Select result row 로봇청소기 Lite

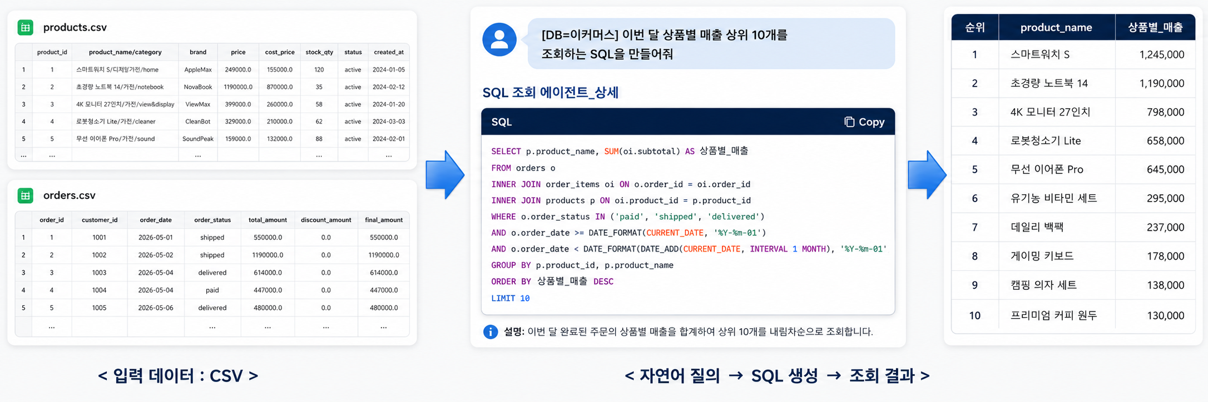coord(1073,141)
